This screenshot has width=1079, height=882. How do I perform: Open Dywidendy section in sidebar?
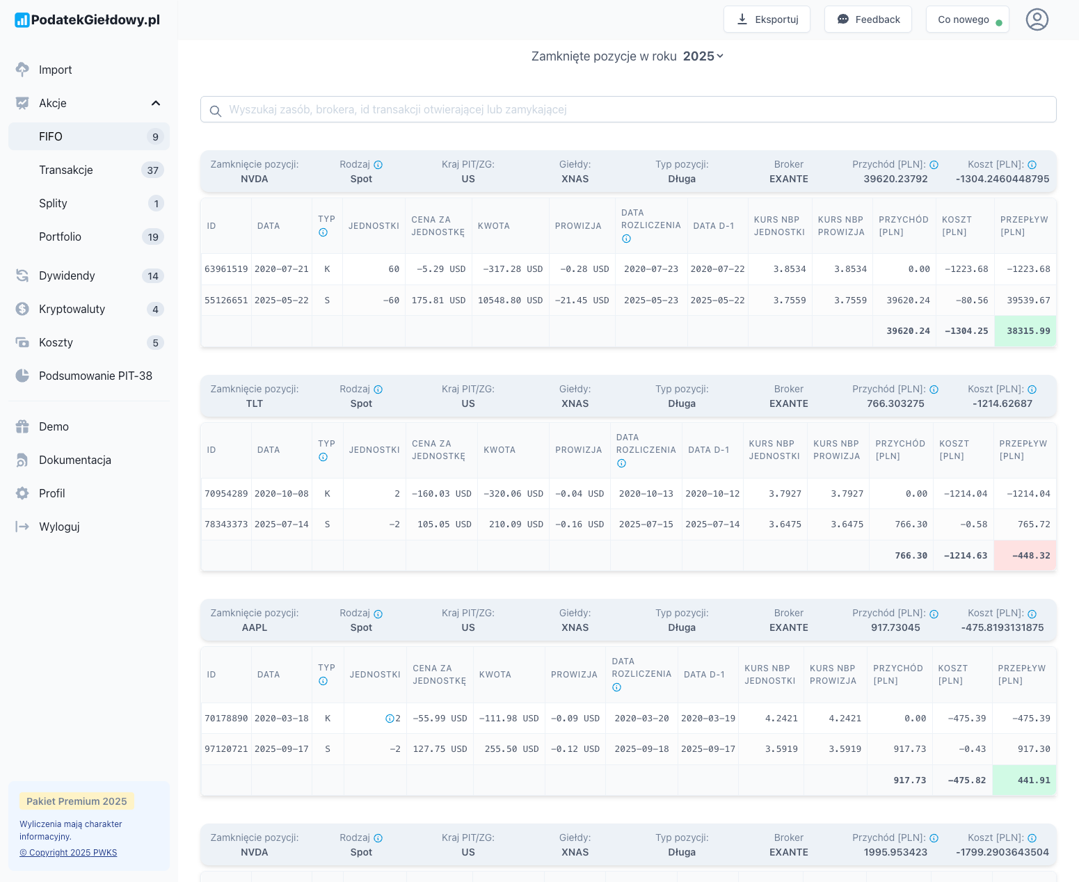67,275
